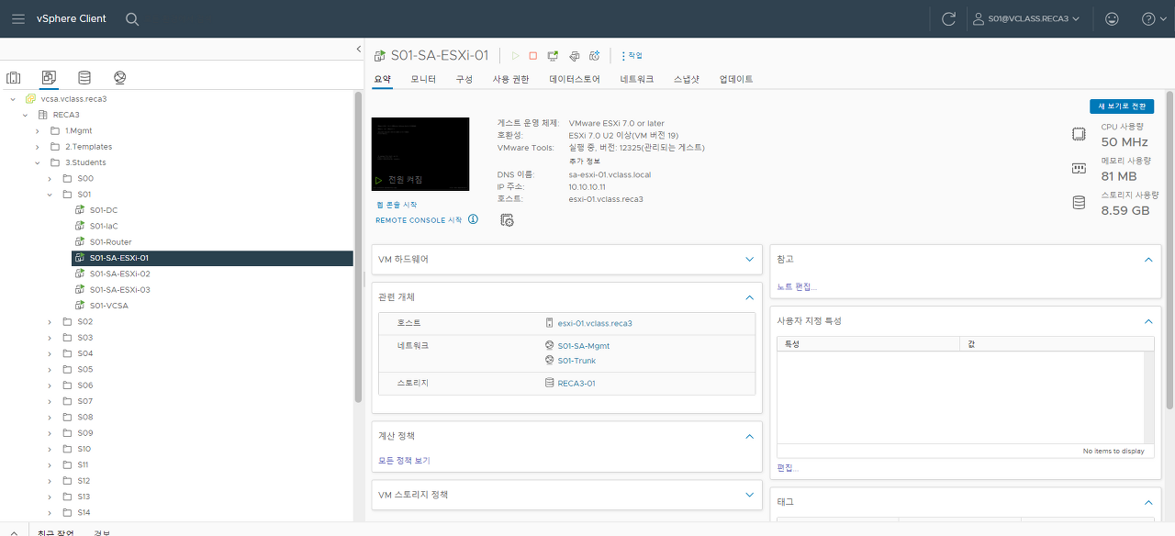Click the 웹 콘솔 시작 link

397,205
